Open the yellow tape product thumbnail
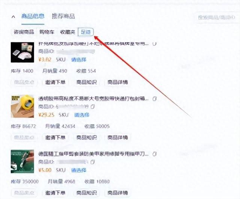 pyautogui.click(x=22, y=106)
